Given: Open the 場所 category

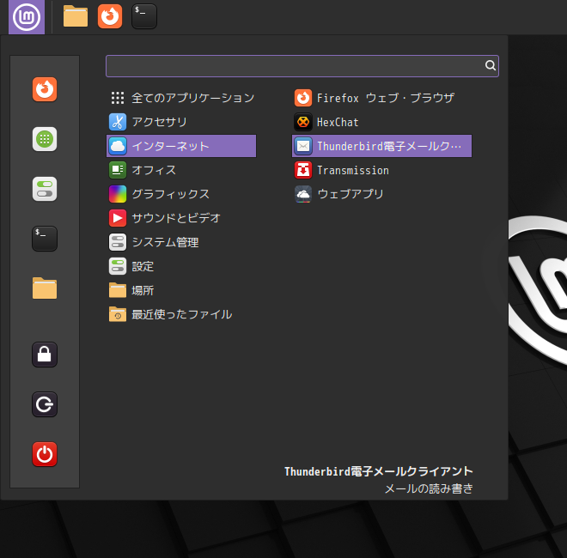Looking at the screenshot, I should click(181, 290).
